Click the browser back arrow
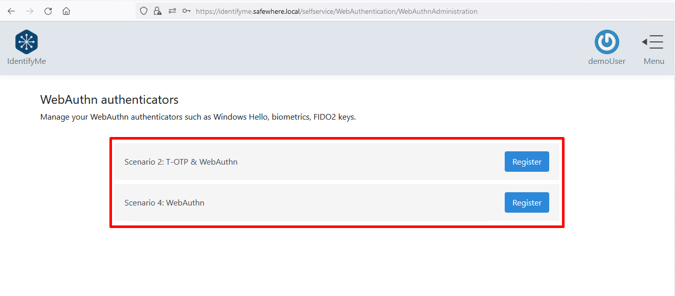Image resolution: width=675 pixels, height=296 pixels. (x=11, y=11)
